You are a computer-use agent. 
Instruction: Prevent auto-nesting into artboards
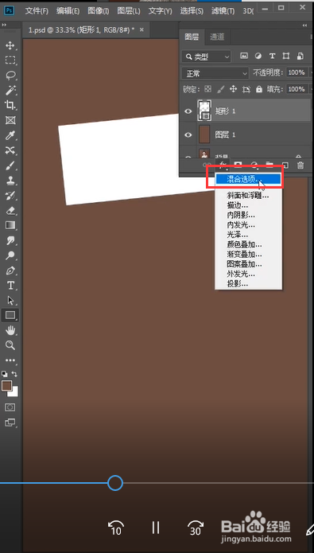(x=246, y=89)
